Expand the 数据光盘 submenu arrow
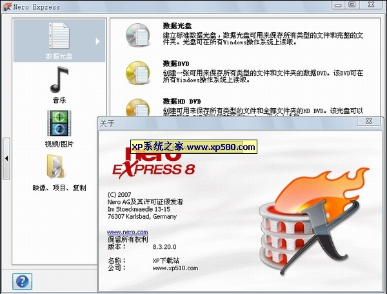 pyautogui.click(x=98, y=41)
